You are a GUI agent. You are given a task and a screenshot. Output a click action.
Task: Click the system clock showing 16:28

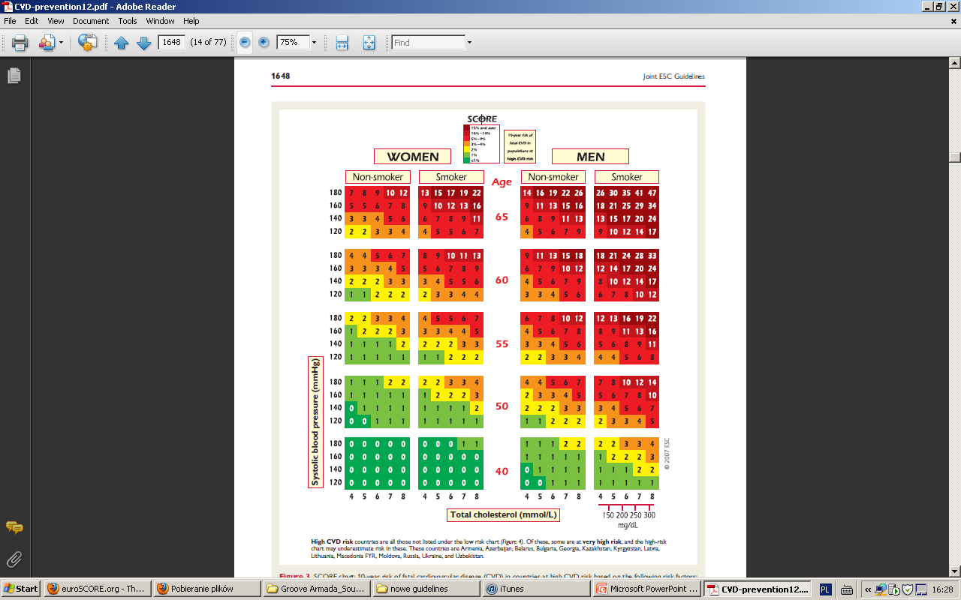click(x=941, y=589)
